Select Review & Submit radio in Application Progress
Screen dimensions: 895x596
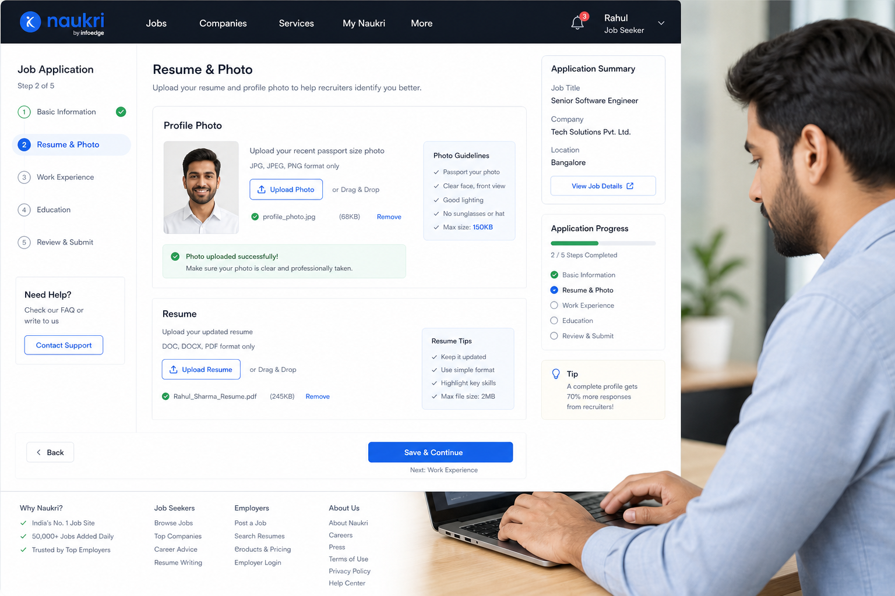[x=554, y=336]
